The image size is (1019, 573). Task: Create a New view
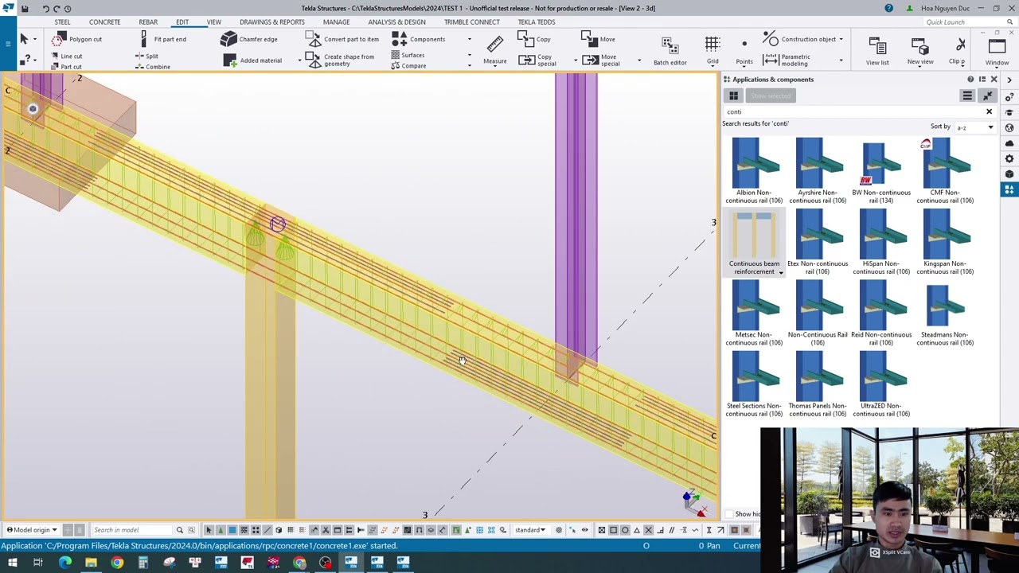click(x=920, y=49)
